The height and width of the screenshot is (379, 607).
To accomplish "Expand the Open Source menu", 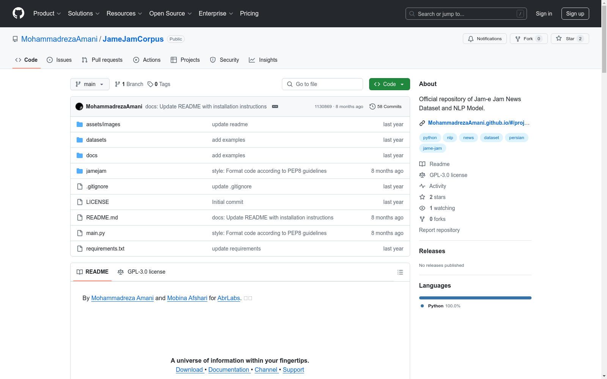I will coord(171,13).
